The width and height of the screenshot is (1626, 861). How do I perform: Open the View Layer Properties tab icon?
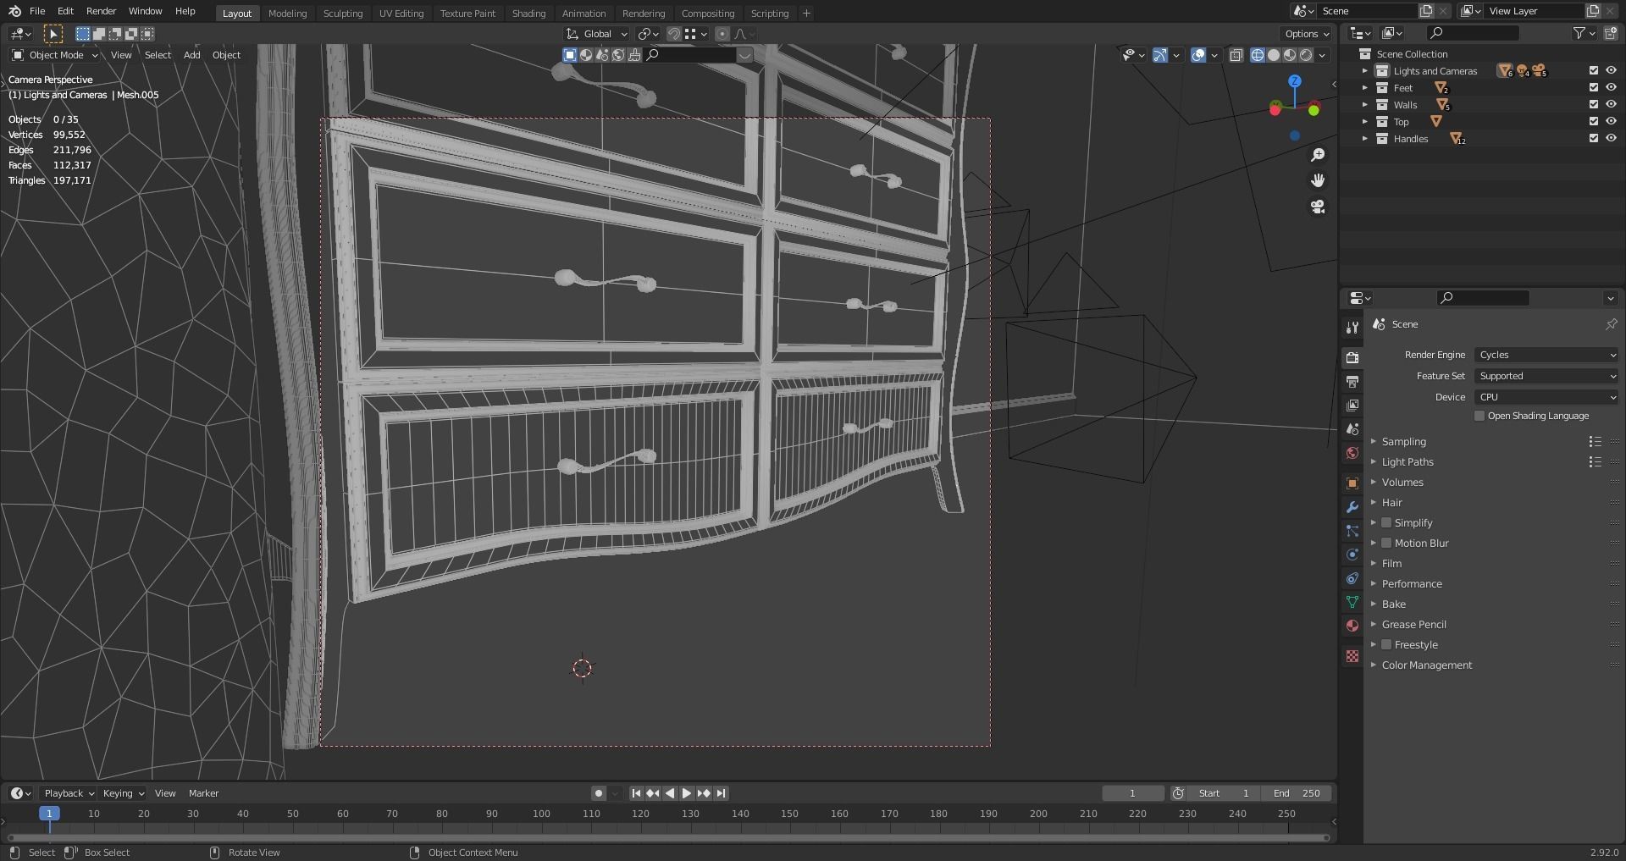click(x=1352, y=406)
